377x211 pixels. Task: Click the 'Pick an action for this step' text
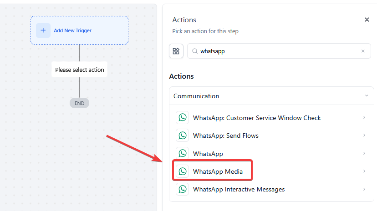coord(205,31)
